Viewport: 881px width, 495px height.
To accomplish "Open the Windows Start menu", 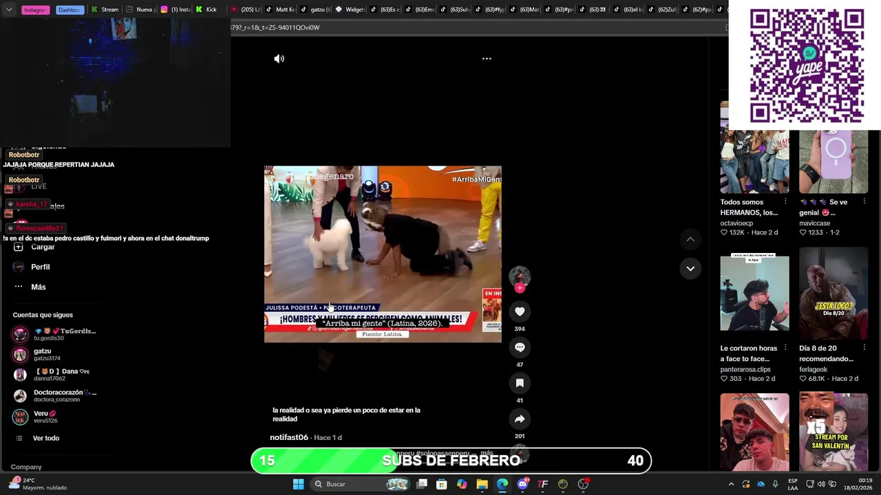I will tap(298, 484).
